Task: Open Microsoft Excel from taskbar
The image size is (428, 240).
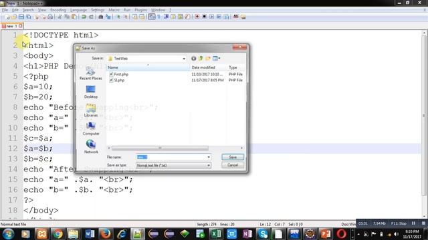Action: pos(216,234)
